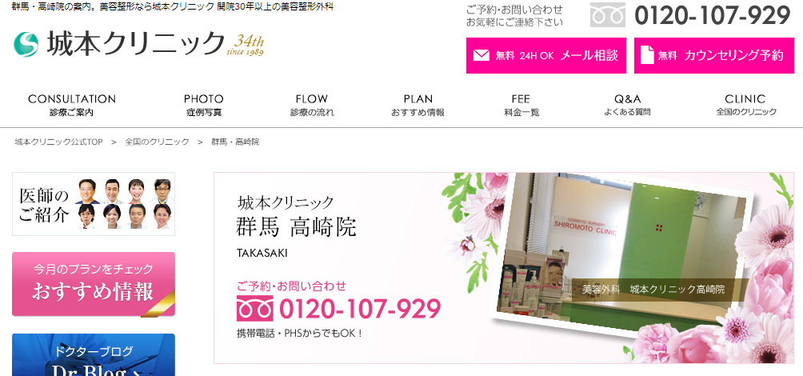Open the 無料 メール相談 button
This screenshot has height=376, width=803.
546,55
